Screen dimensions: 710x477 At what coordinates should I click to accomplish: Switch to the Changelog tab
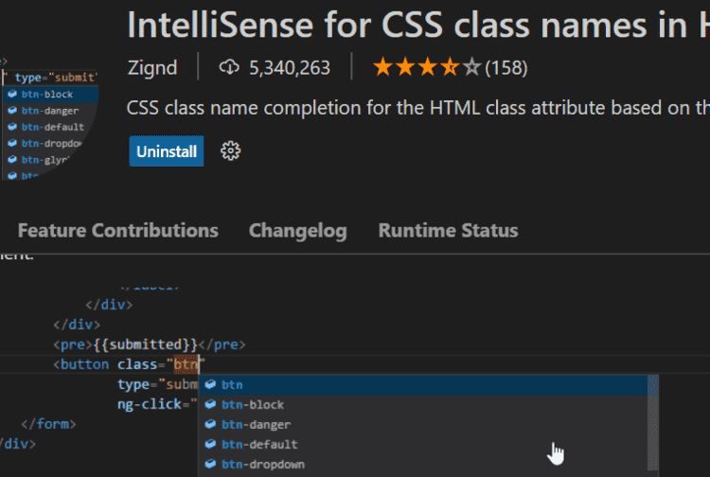pos(297,230)
